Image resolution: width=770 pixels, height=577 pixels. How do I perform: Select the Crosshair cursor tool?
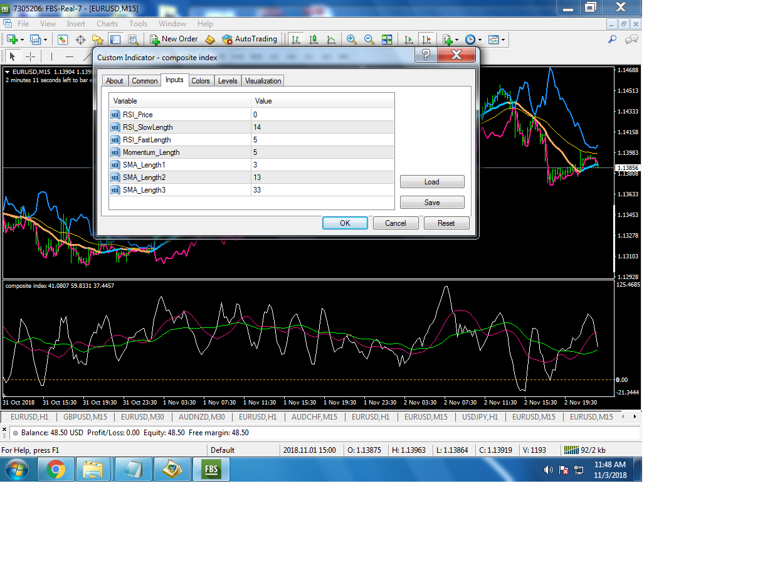(30, 56)
